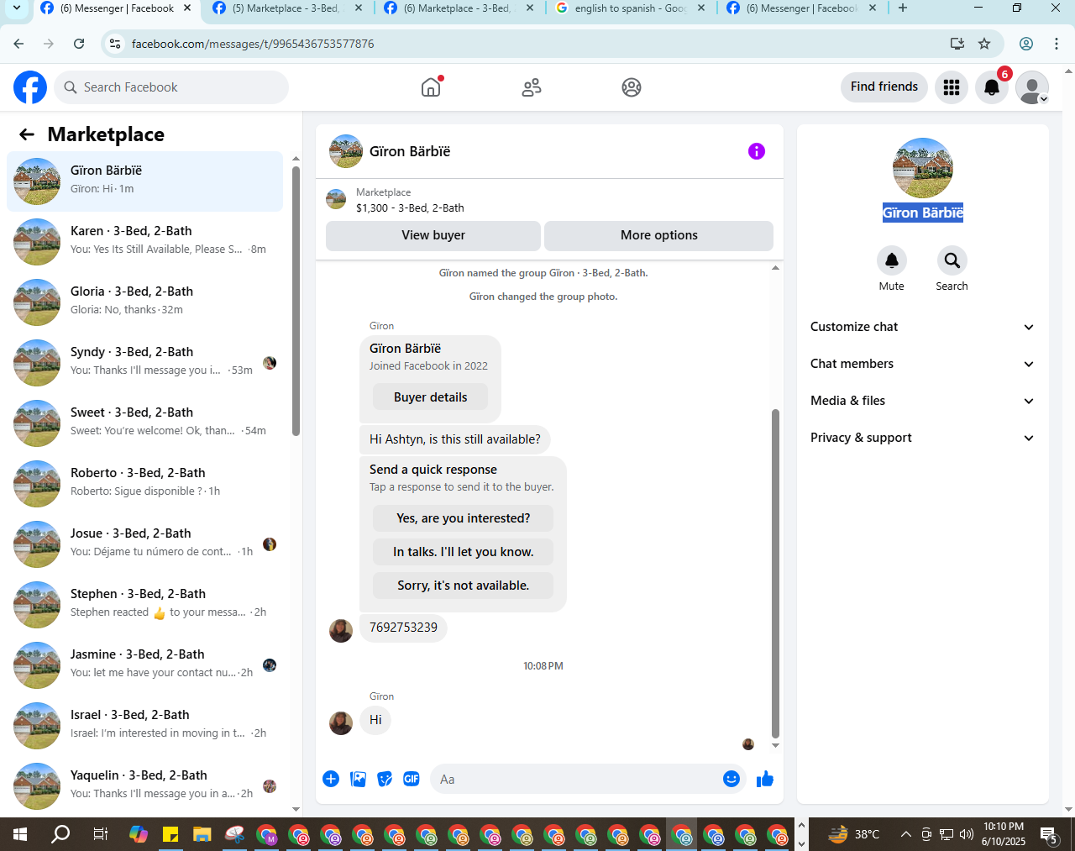Click the View buyer button
This screenshot has width=1075, height=851.
pyautogui.click(x=433, y=235)
